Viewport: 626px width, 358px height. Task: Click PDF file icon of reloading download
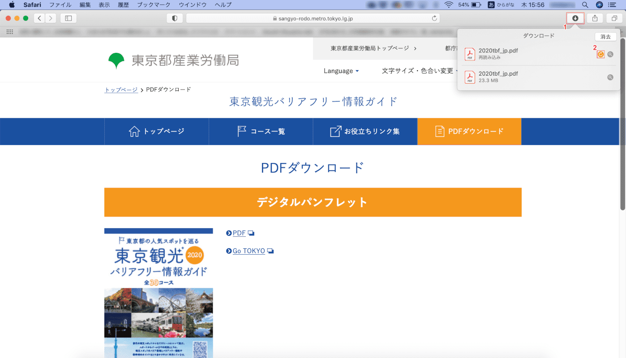(470, 54)
